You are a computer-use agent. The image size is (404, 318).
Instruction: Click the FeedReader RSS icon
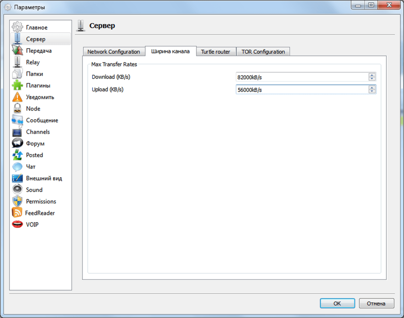point(17,213)
